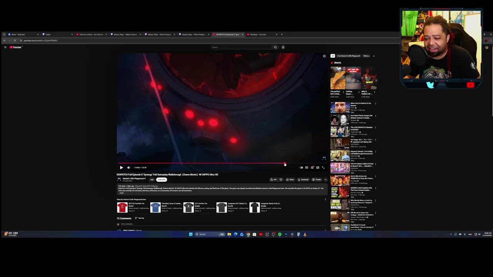
Task: Select From Gamer's Little Playground chip
Action: click(x=349, y=56)
